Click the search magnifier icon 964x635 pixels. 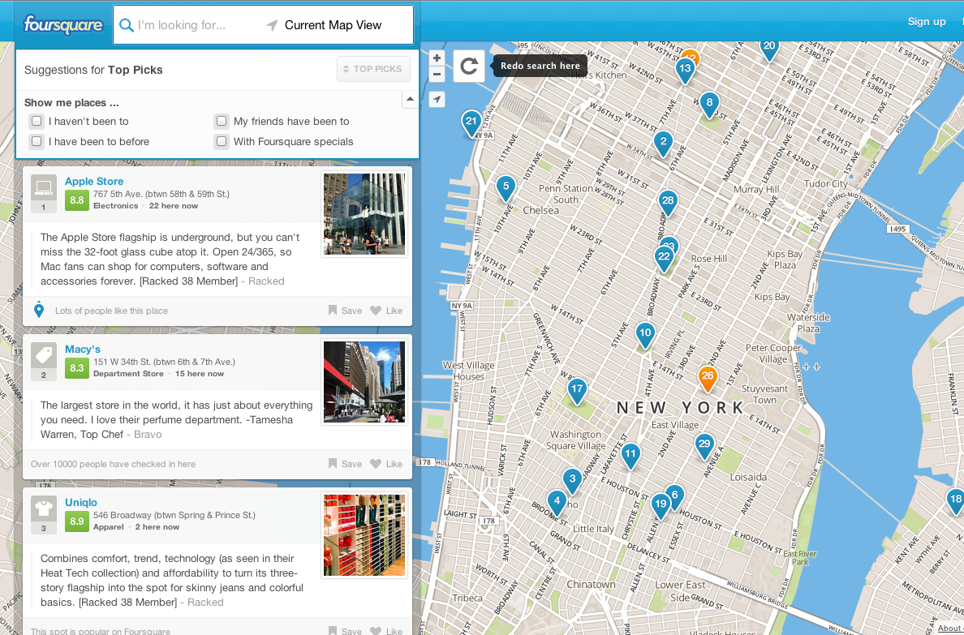(126, 25)
